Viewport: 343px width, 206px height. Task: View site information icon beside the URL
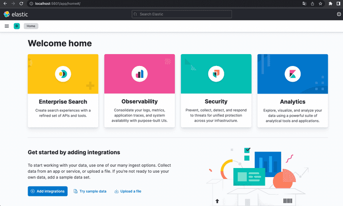click(x=31, y=3)
